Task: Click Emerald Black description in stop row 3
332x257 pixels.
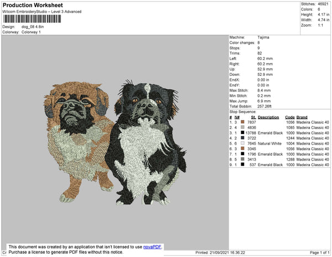Action: click(271, 133)
